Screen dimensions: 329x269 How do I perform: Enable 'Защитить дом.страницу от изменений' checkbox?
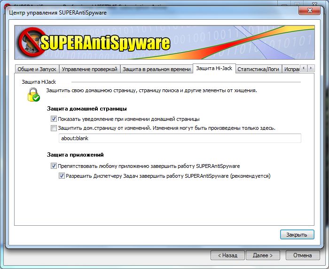[54, 128]
